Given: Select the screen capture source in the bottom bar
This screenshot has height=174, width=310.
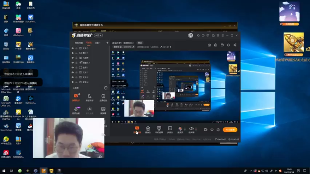Looking at the screenshot, I should [137, 130].
